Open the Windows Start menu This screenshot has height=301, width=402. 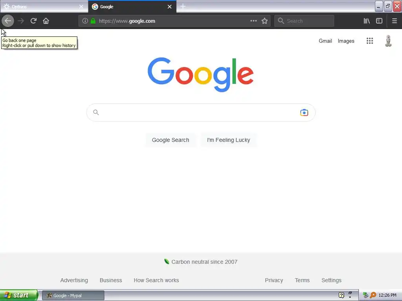19,295
